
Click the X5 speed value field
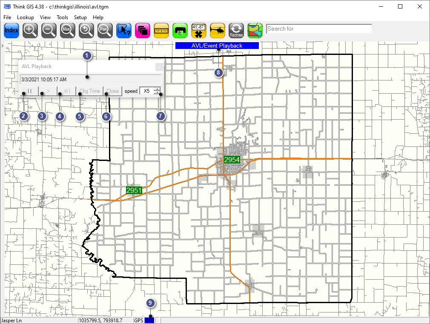click(x=147, y=91)
